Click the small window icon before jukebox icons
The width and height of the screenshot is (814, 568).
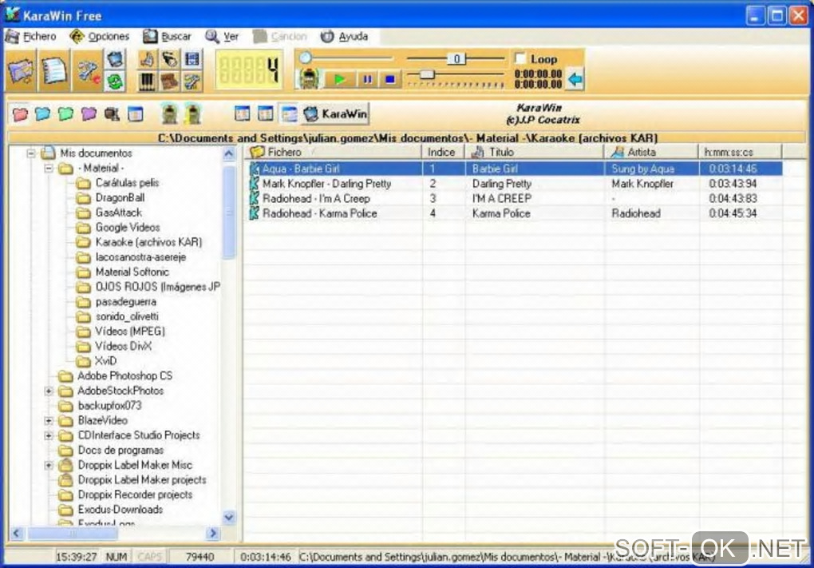(x=136, y=113)
